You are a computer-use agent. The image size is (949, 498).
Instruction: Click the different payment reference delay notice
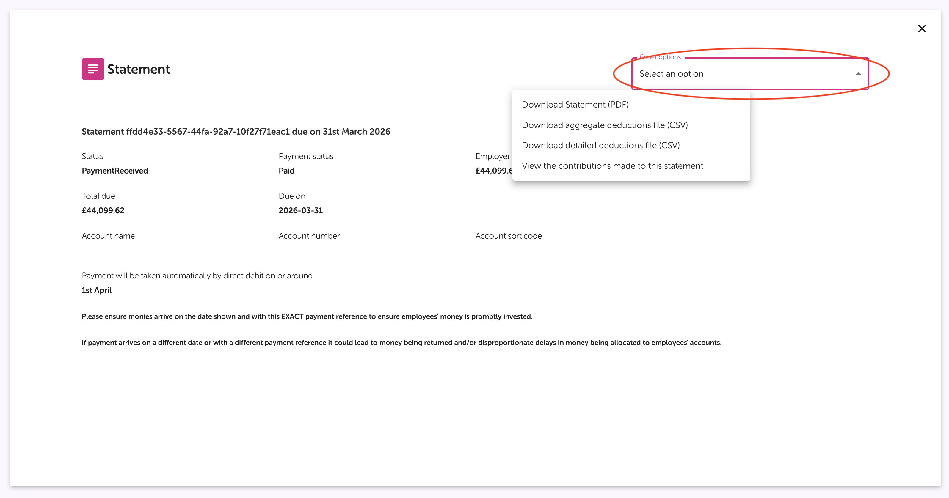click(401, 343)
